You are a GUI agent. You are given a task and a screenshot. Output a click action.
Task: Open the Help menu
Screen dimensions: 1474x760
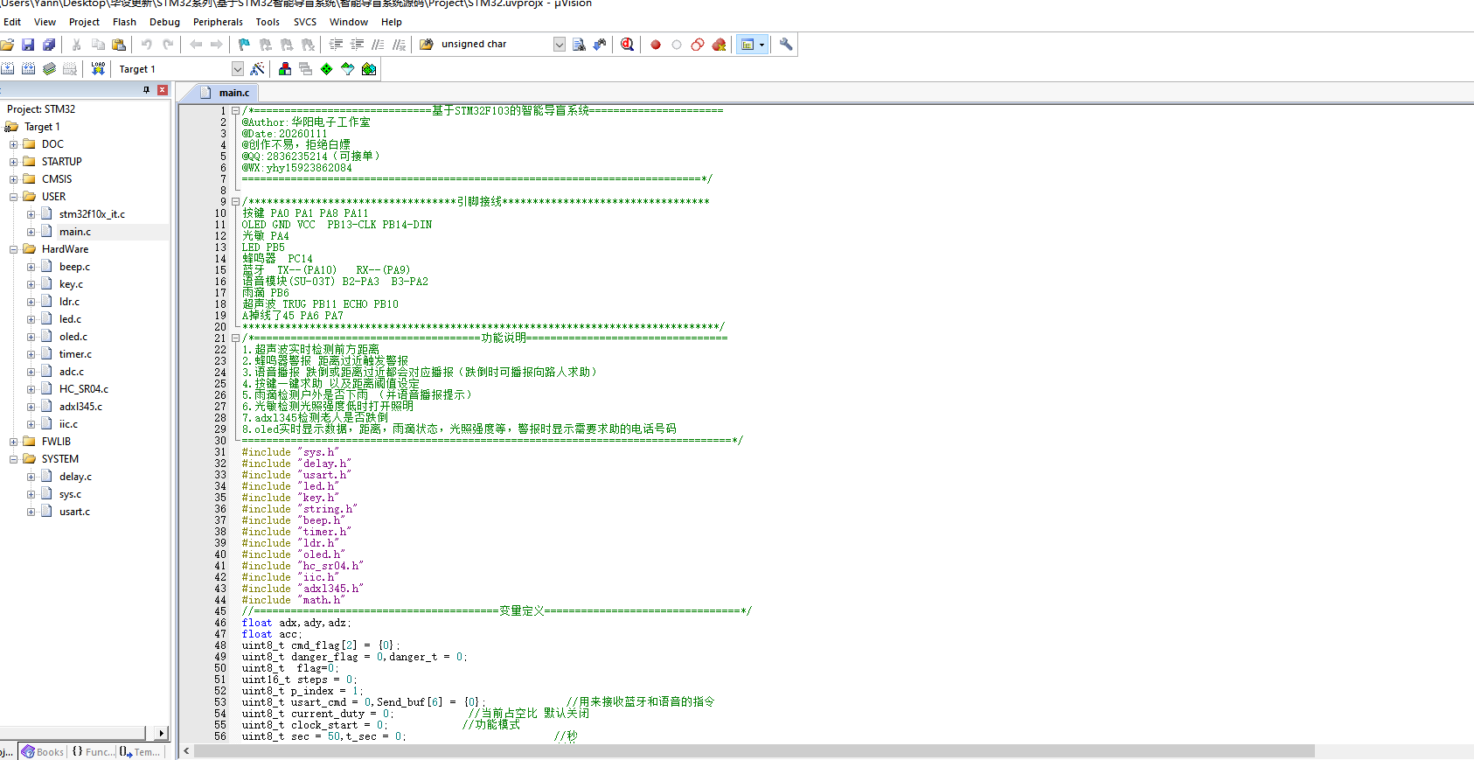click(x=392, y=22)
